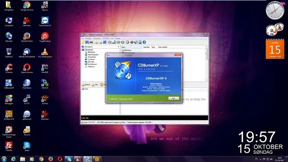Click the Print toolbar icon in CDBurnerXP
Screen dimensions: 288x162
[91, 42]
